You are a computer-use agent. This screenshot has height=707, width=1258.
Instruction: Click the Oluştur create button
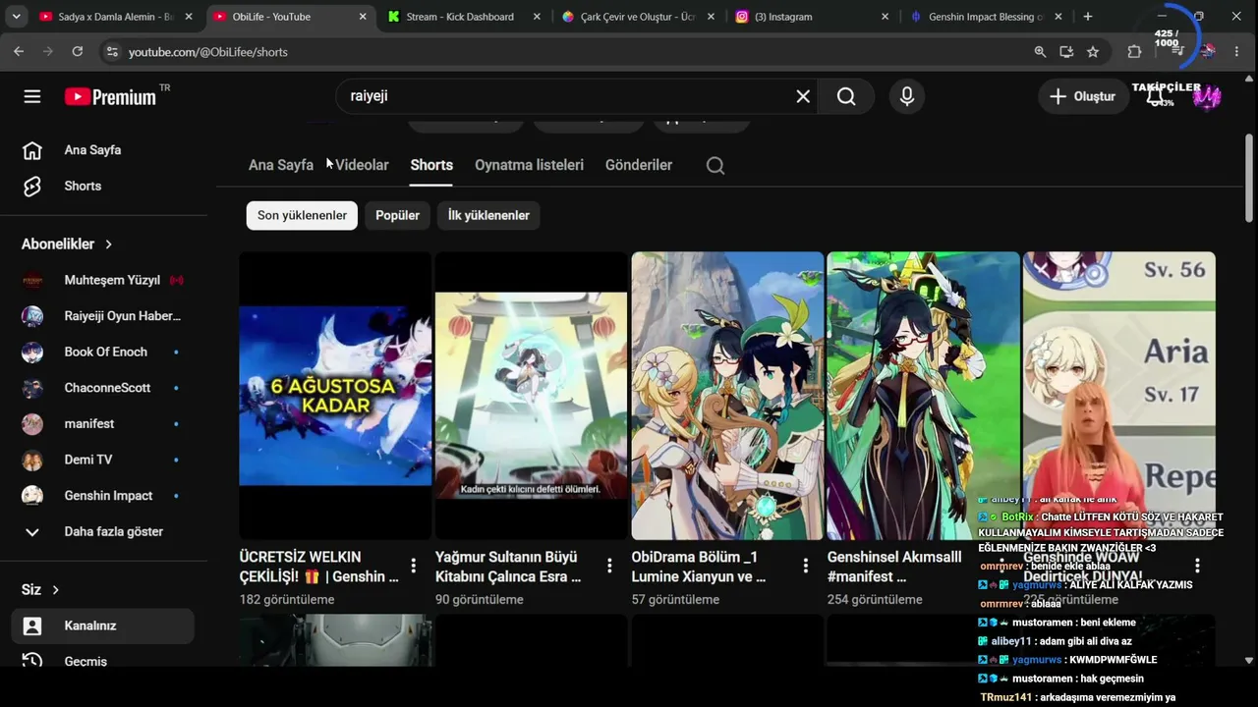click(x=1083, y=96)
